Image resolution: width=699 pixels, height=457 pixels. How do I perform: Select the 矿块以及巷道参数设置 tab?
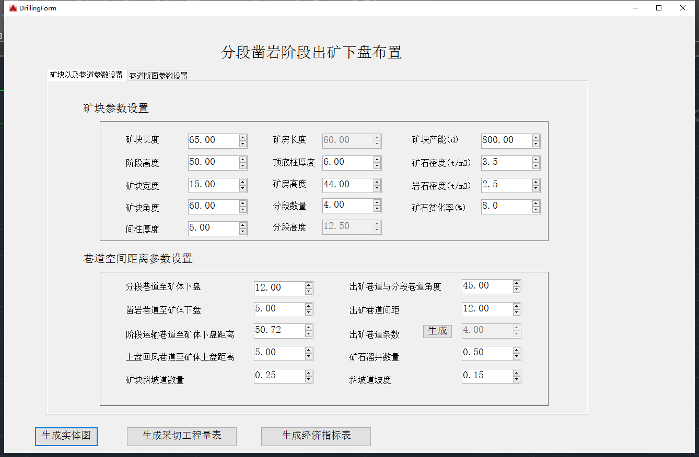pos(87,75)
